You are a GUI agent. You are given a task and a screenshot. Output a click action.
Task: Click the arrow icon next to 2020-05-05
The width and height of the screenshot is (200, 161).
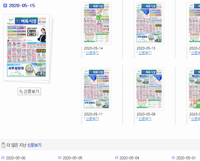pyautogui.click(x=60, y=158)
